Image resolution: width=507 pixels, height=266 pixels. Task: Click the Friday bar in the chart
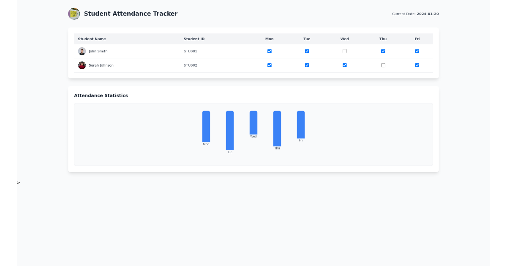pos(301,125)
